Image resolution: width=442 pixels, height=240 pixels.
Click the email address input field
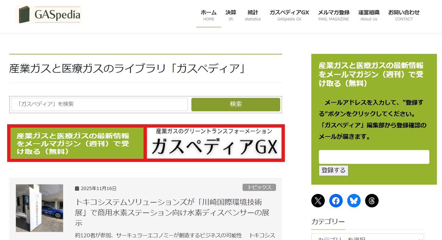[x=374, y=157]
